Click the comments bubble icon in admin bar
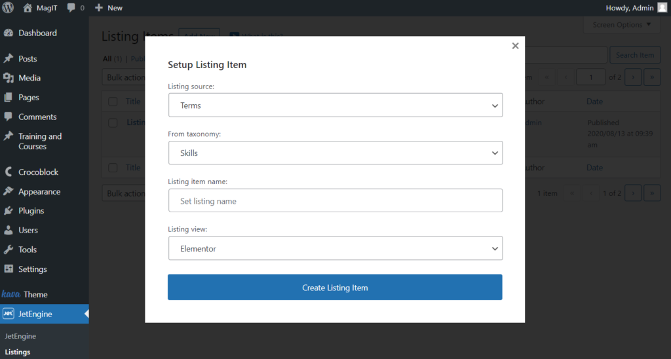 click(71, 8)
